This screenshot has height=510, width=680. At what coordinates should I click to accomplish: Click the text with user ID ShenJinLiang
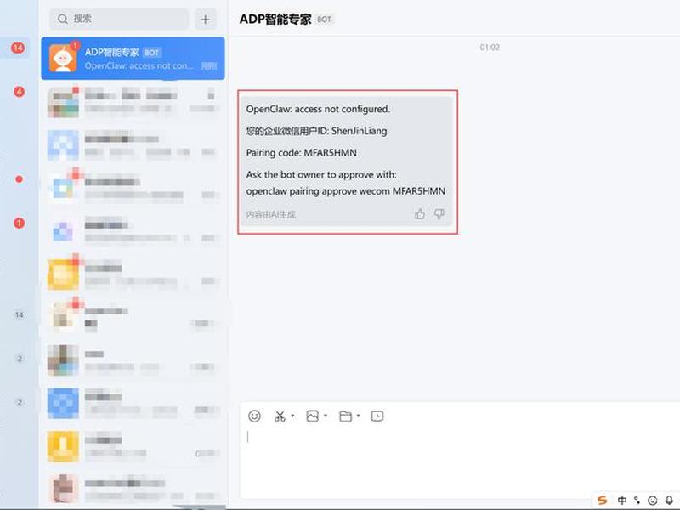coord(316,131)
